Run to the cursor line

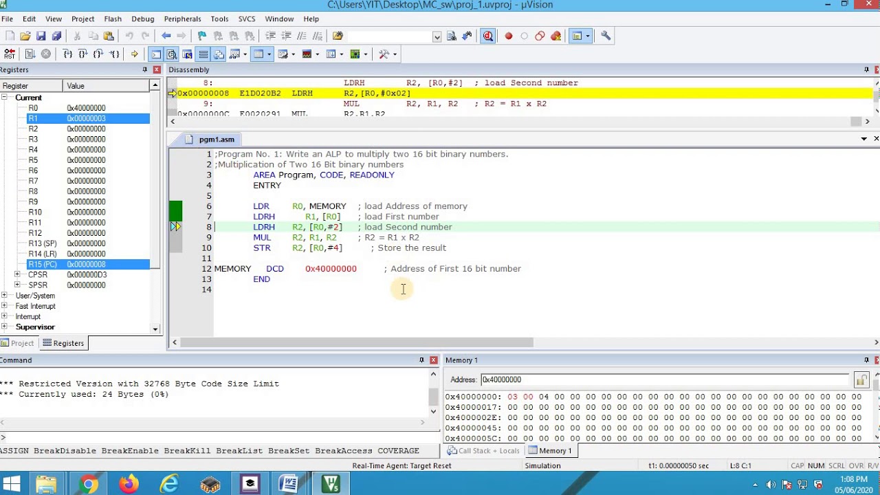pos(114,54)
